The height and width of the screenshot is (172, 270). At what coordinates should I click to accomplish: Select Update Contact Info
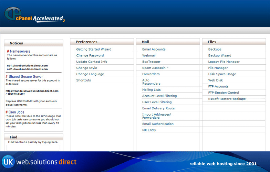tap(92, 62)
